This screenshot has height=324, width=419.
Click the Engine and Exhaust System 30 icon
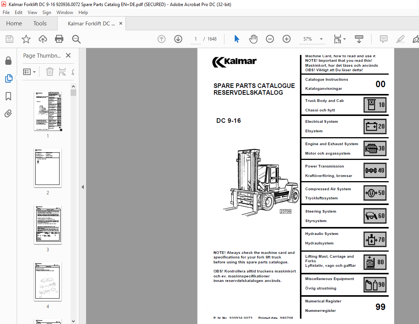point(375,149)
